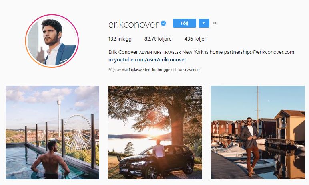The image size is (309, 185).
Task: Visit mariapiasweden's profile
Action: pyautogui.click(x=136, y=70)
